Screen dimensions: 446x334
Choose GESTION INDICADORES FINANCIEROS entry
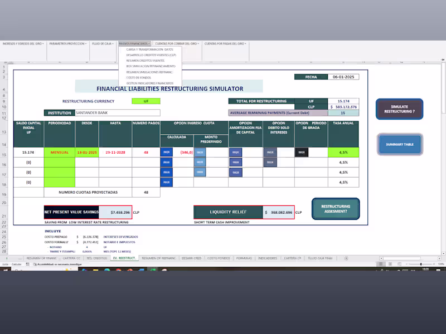coord(150,83)
